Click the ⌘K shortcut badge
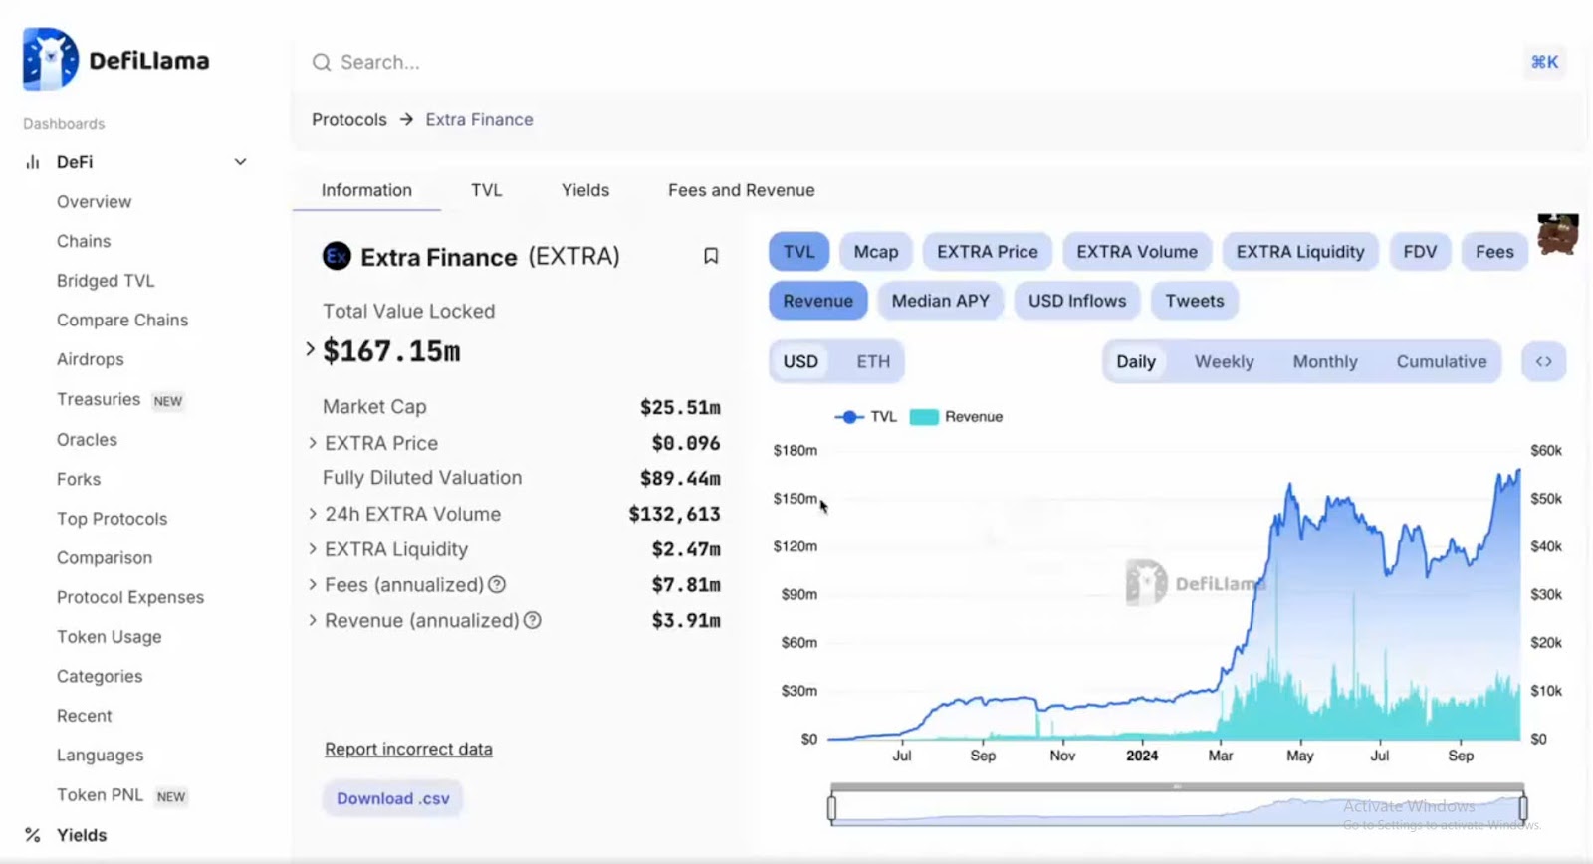This screenshot has height=864, width=1593. point(1544,62)
